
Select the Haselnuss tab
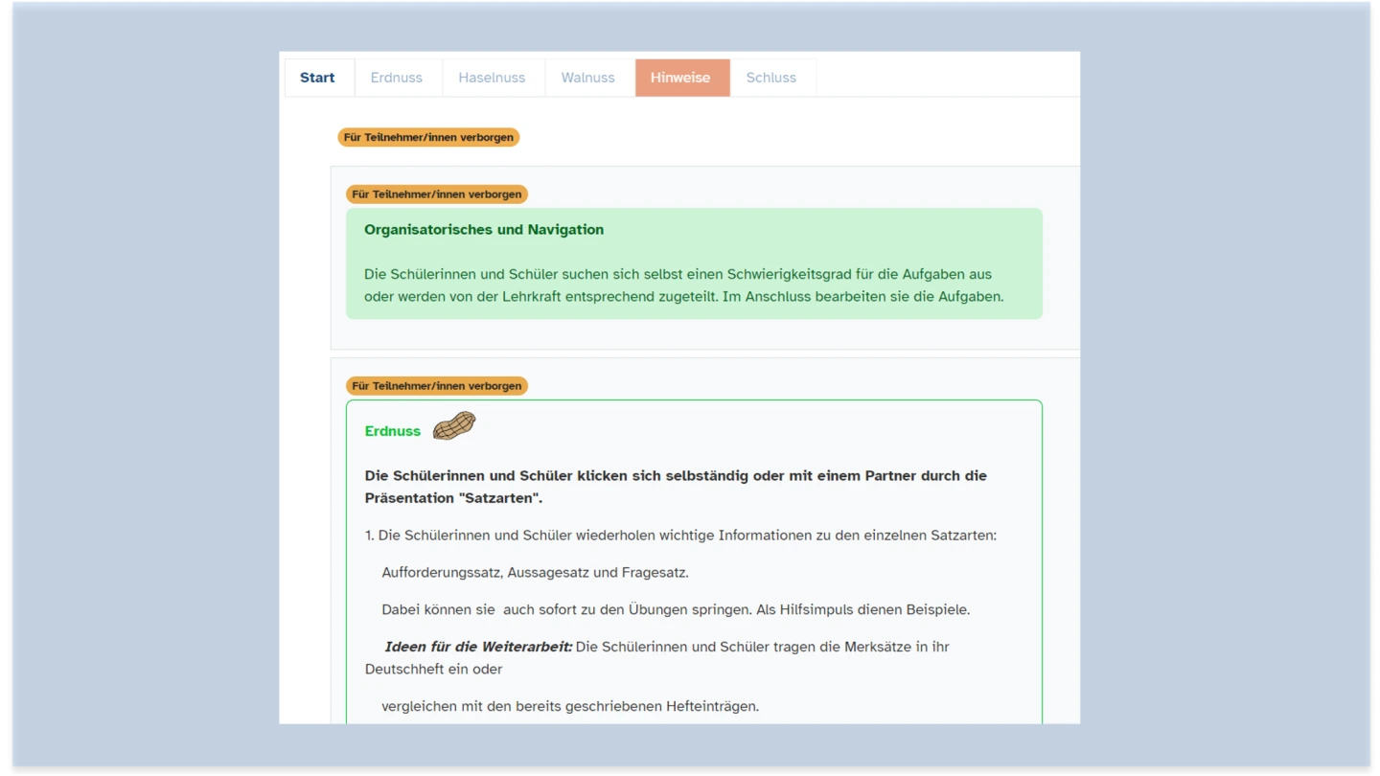[492, 78]
